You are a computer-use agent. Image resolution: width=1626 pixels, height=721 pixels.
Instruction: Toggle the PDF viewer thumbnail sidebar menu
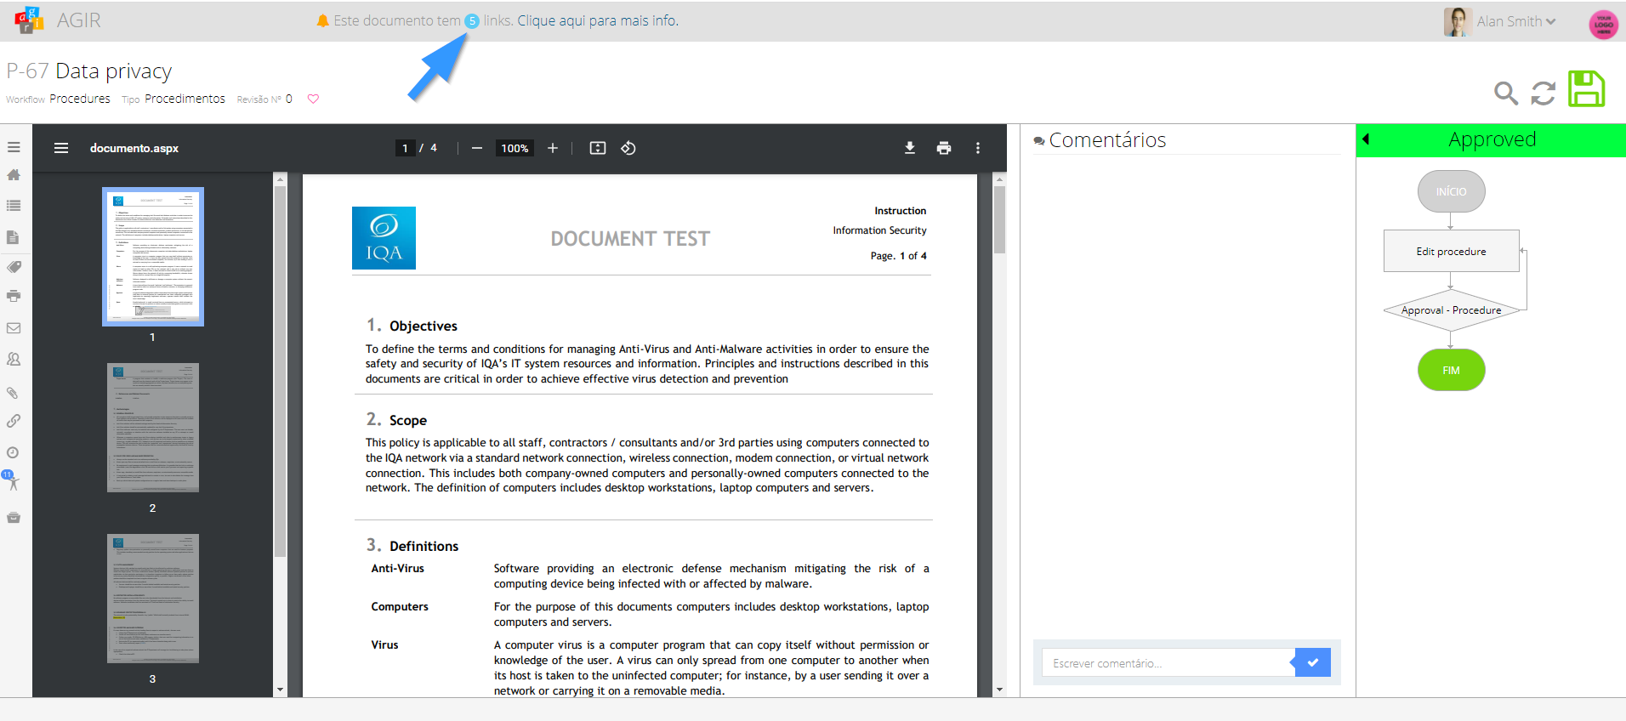point(61,148)
